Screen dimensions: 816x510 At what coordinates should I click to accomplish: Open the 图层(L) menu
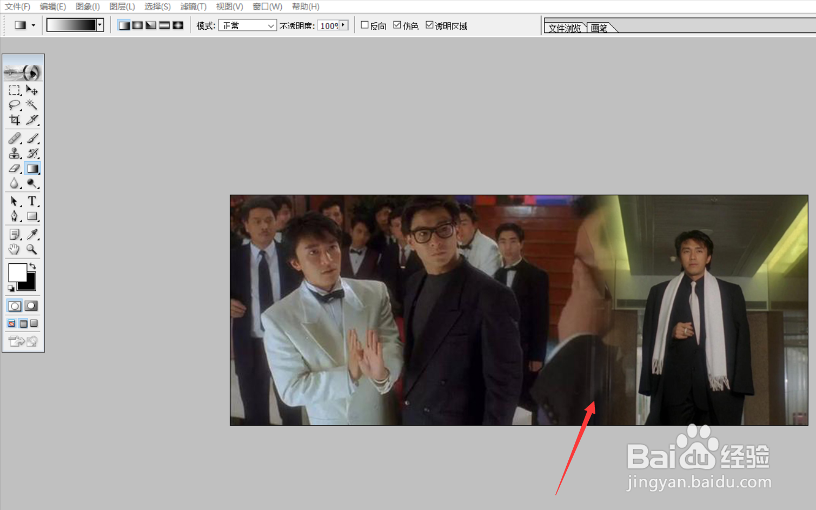[122, 6]
